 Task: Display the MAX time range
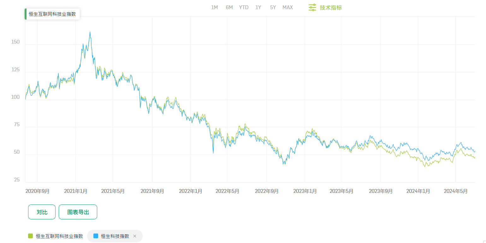[287, 7]
